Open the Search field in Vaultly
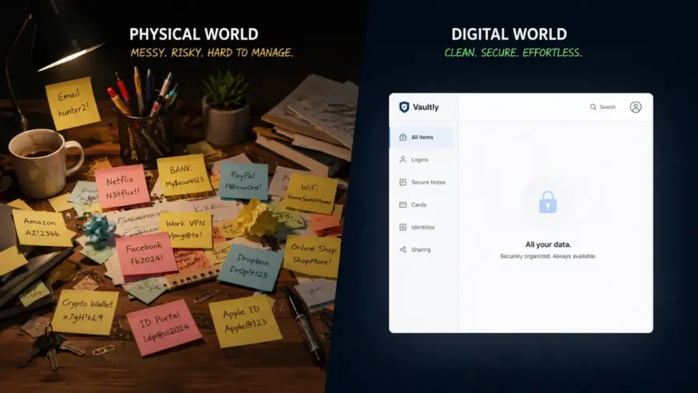Screen dimensions: 698x393 click(603, 107)
